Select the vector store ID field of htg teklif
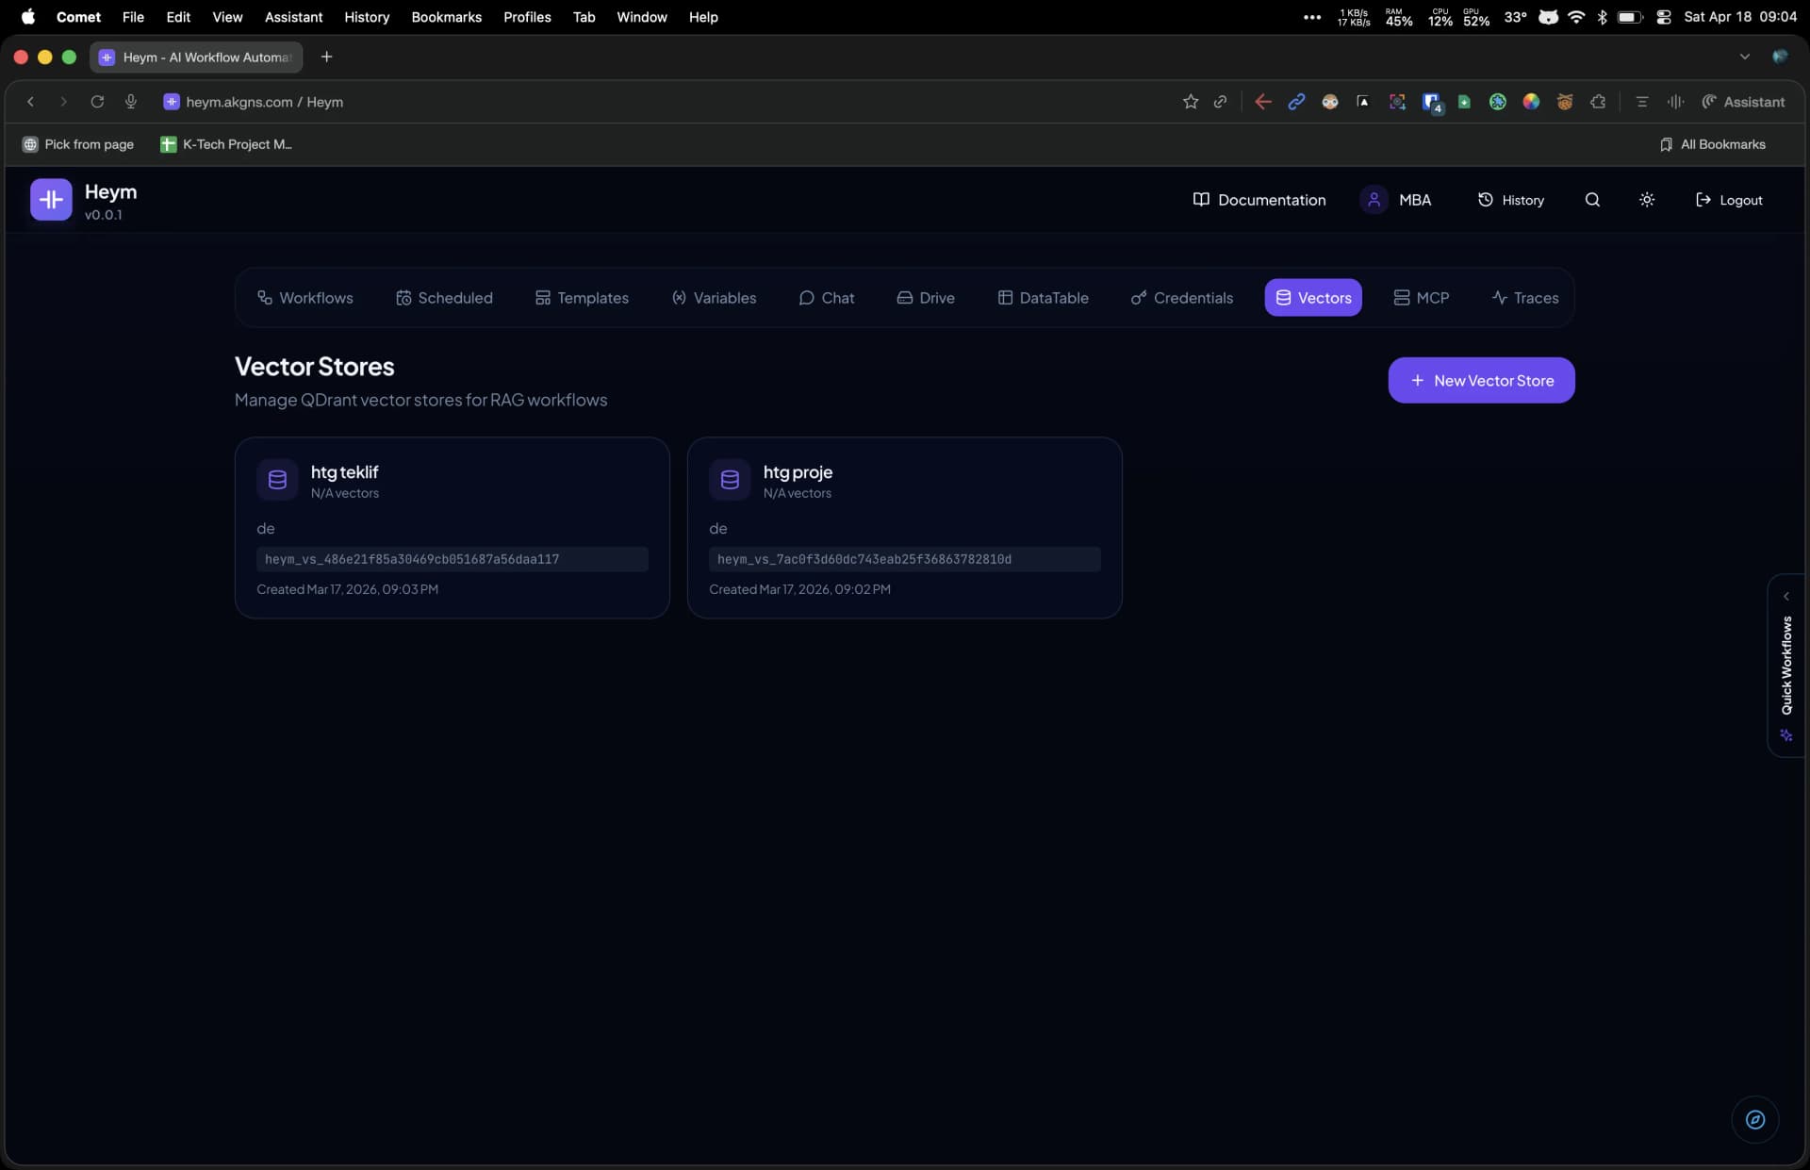 click(452, 559)
